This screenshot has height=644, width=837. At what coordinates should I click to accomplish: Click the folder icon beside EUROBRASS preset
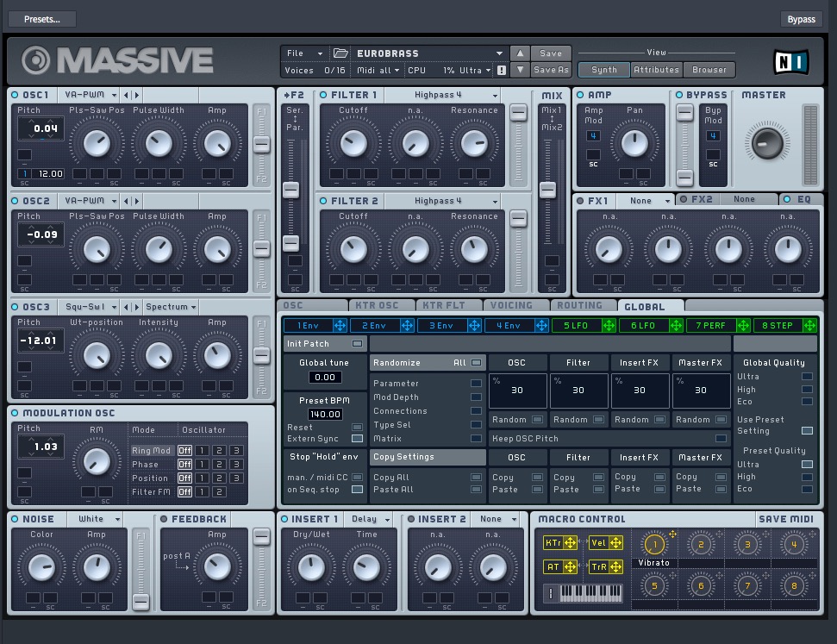[x=340, y=53]
